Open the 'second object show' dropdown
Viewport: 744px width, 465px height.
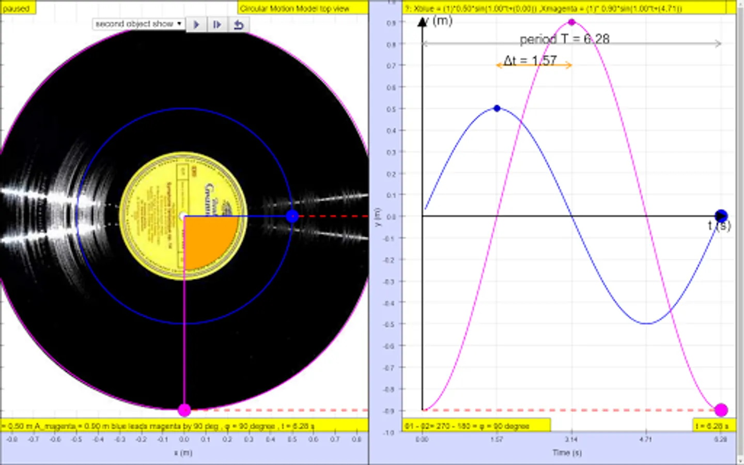pyautogui.click(x=138, y=24)
